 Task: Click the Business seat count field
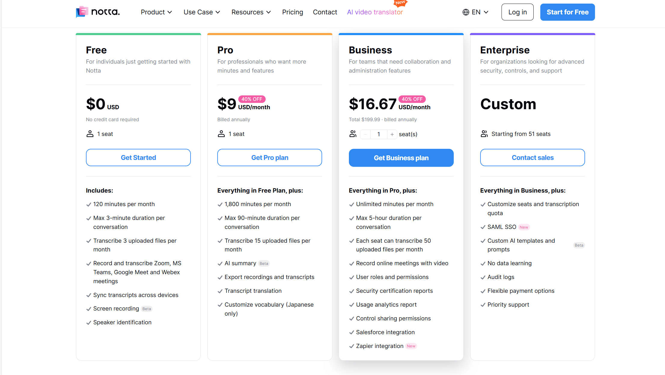pos(379,134)
